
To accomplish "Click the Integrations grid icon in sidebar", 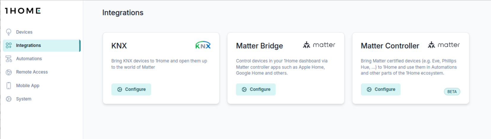I will 9,45.
